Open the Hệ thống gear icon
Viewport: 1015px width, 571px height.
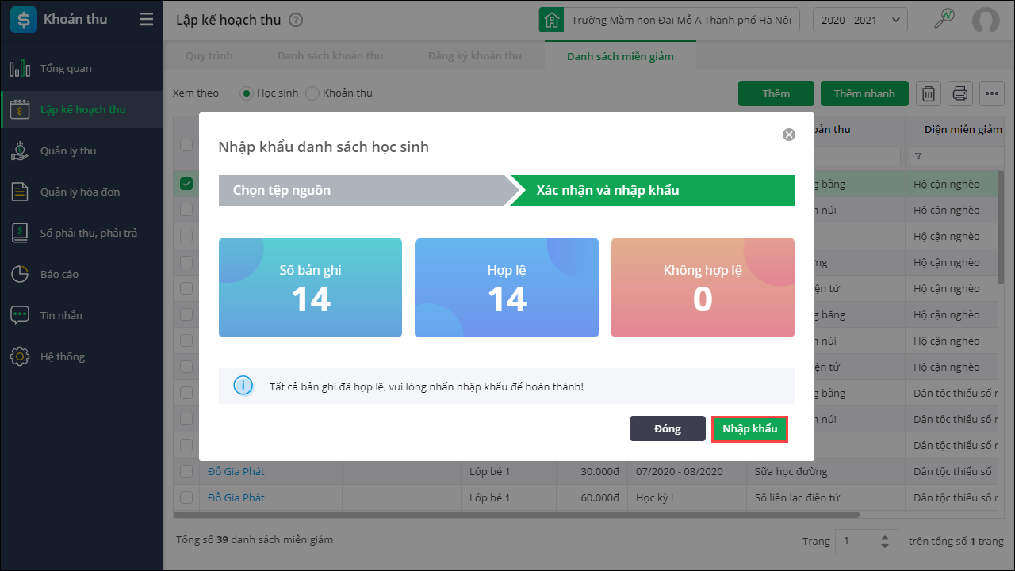coord(20,356)
